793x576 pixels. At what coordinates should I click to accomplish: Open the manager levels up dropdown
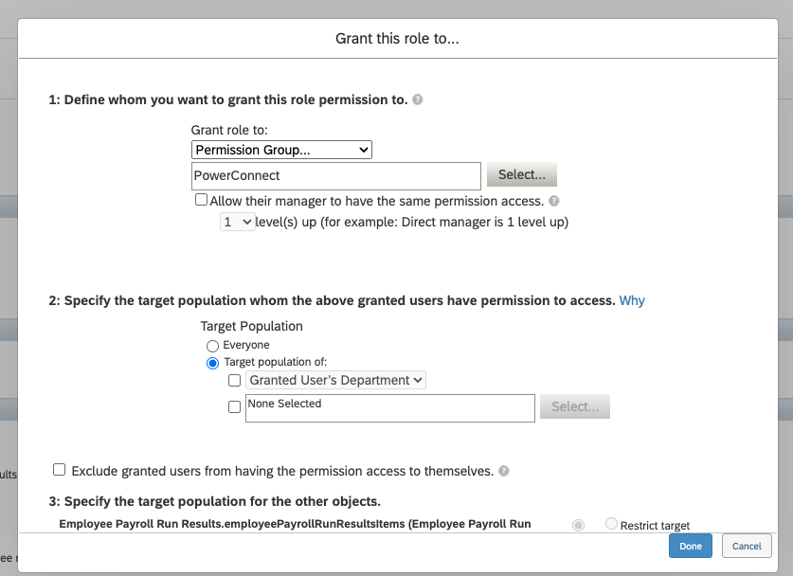[237, 222]
